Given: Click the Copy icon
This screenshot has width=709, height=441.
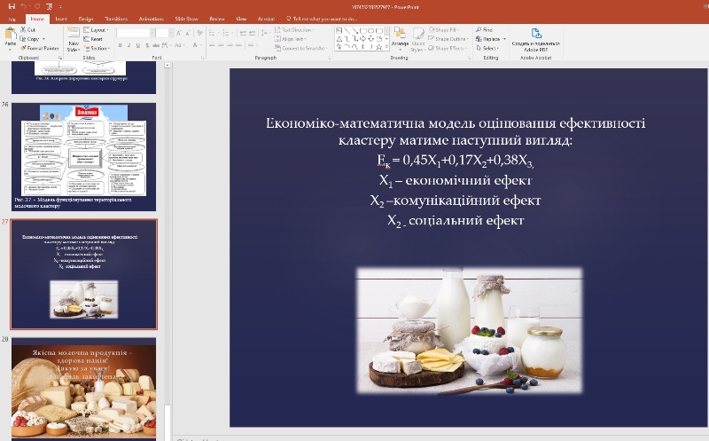Looking at the screenshot, I should pos(23,39).
